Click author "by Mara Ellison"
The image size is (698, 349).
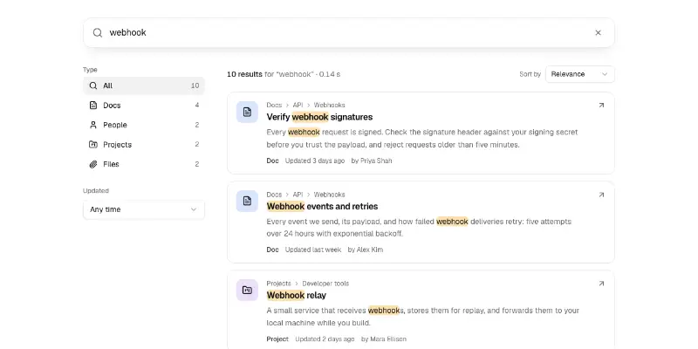coord(384,339)
